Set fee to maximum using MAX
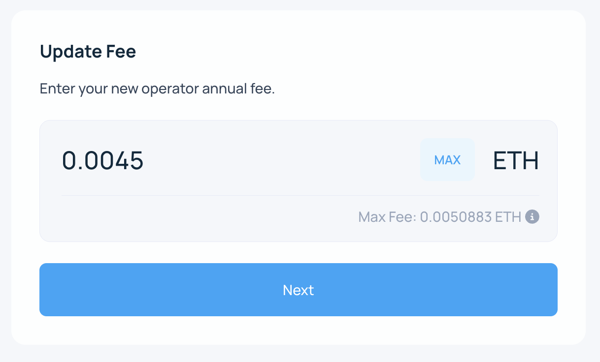600x362 pixels. click(447, 160)
